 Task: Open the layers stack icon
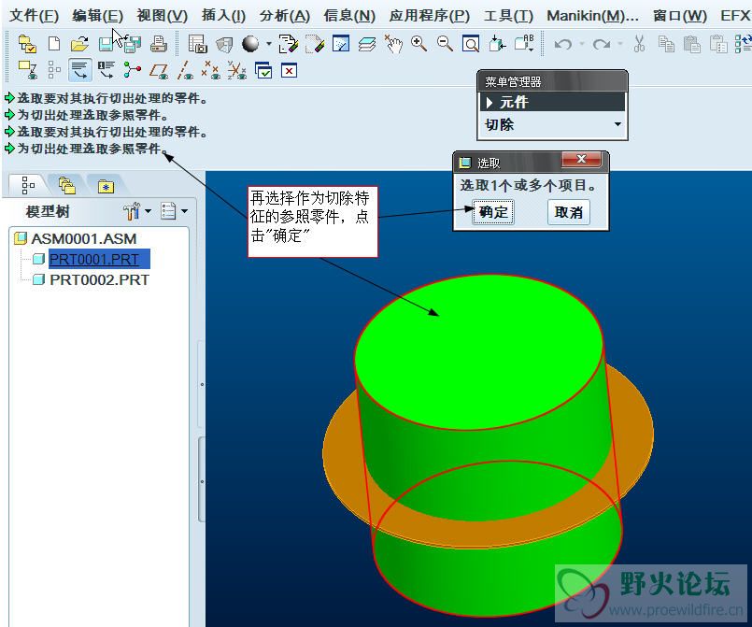367,45
